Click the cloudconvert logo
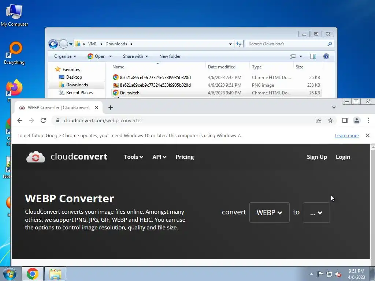This screenshot has width=375, height=281. tap(67, 157)
